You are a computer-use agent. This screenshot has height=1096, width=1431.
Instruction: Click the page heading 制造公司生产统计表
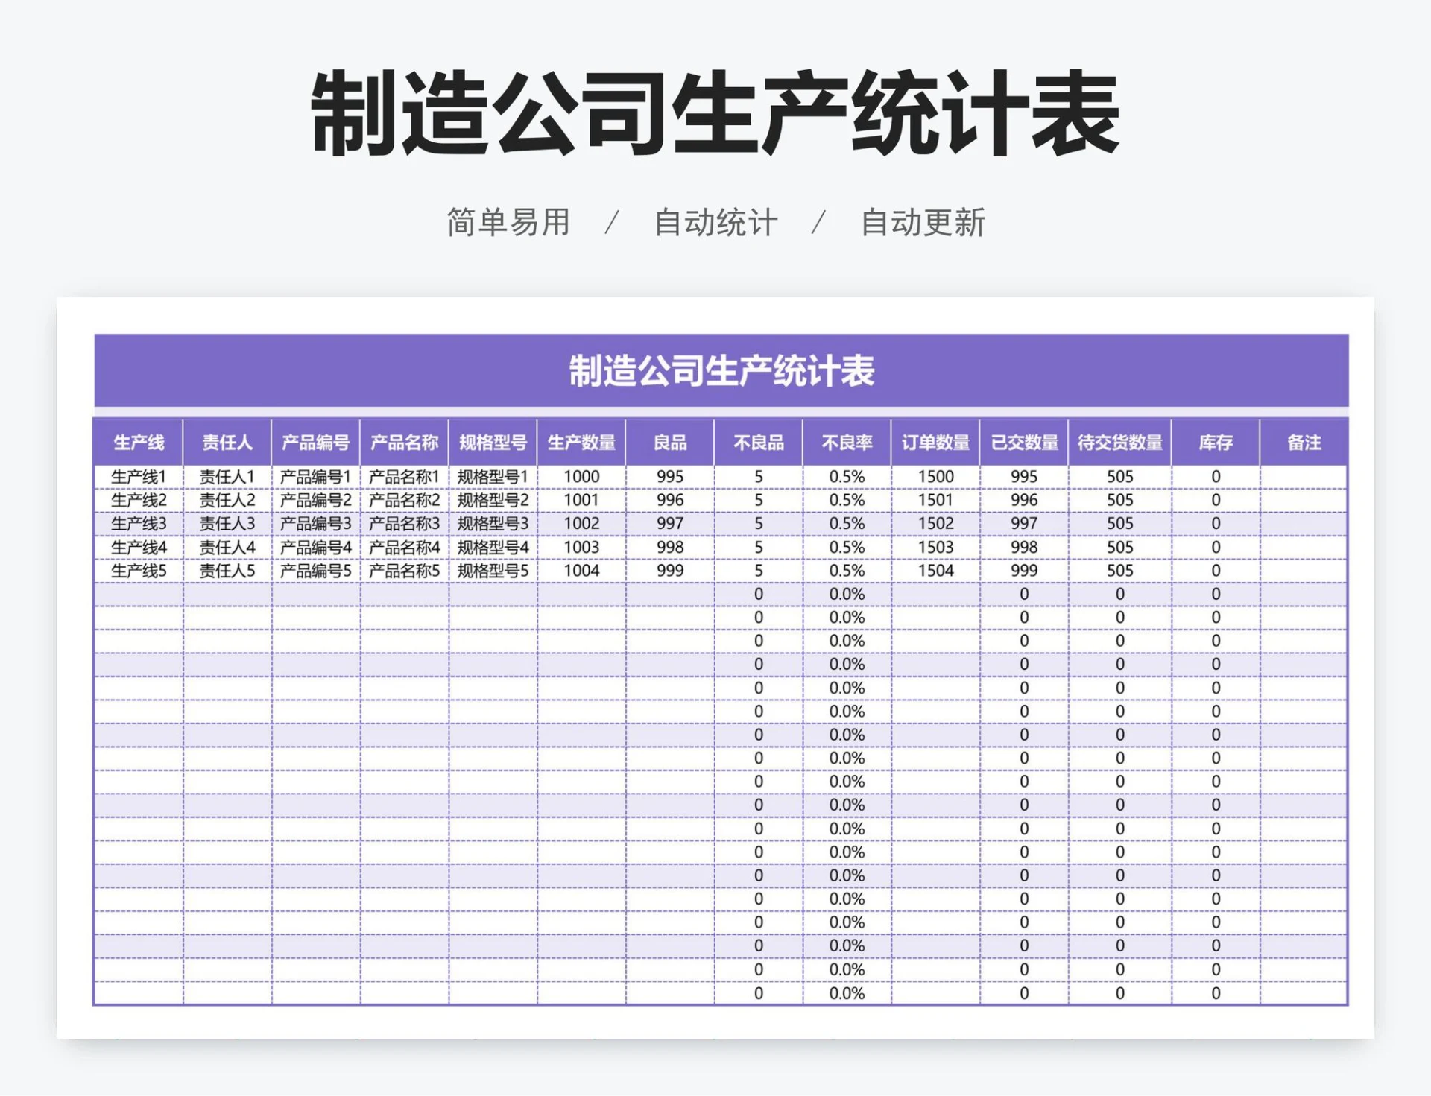pyautogui.click(x=714, y=117)
